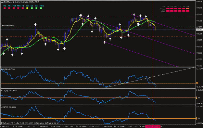
Task: Click the 0.9335 price scale value
Action: click(199, 14)
